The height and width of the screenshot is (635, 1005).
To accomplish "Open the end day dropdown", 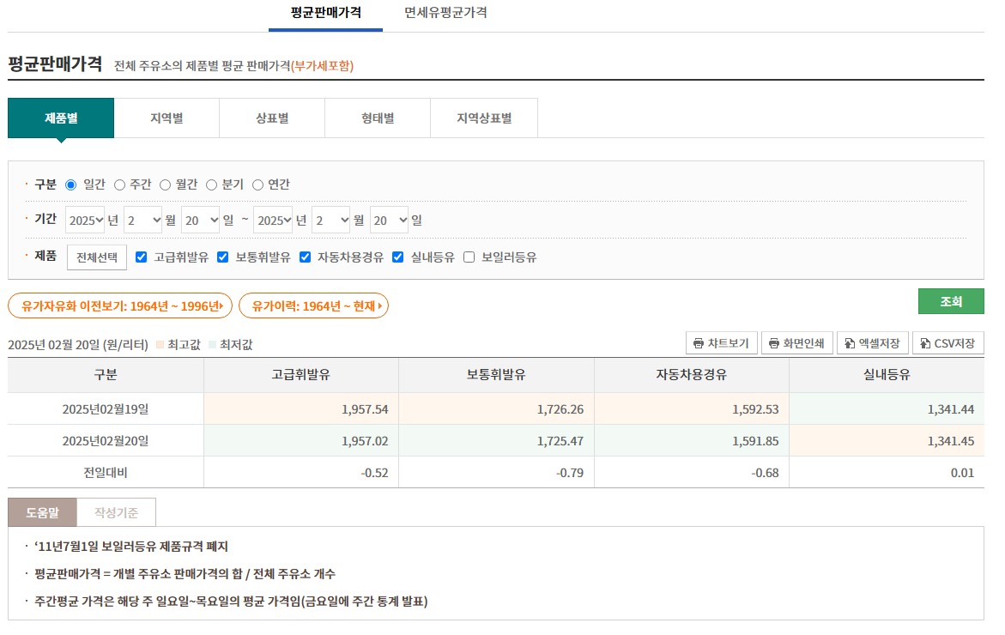I will pos(389,220).
